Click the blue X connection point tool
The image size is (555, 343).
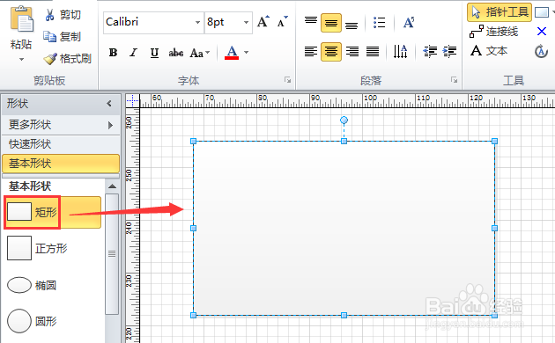pos(542,32)
